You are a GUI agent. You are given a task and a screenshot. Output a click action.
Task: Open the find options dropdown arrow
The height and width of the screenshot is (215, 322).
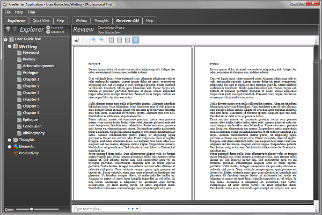pos(137,209)
